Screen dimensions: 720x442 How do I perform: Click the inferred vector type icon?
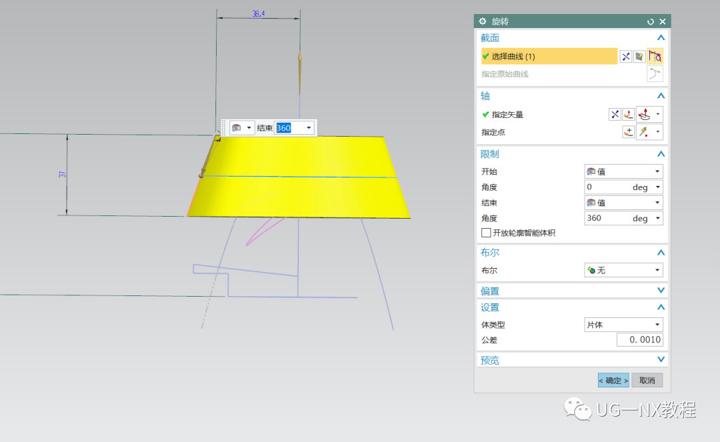644,114
